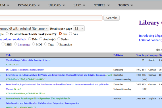
Task: Select the MD5 search column radio
Action: coord(34,44)
